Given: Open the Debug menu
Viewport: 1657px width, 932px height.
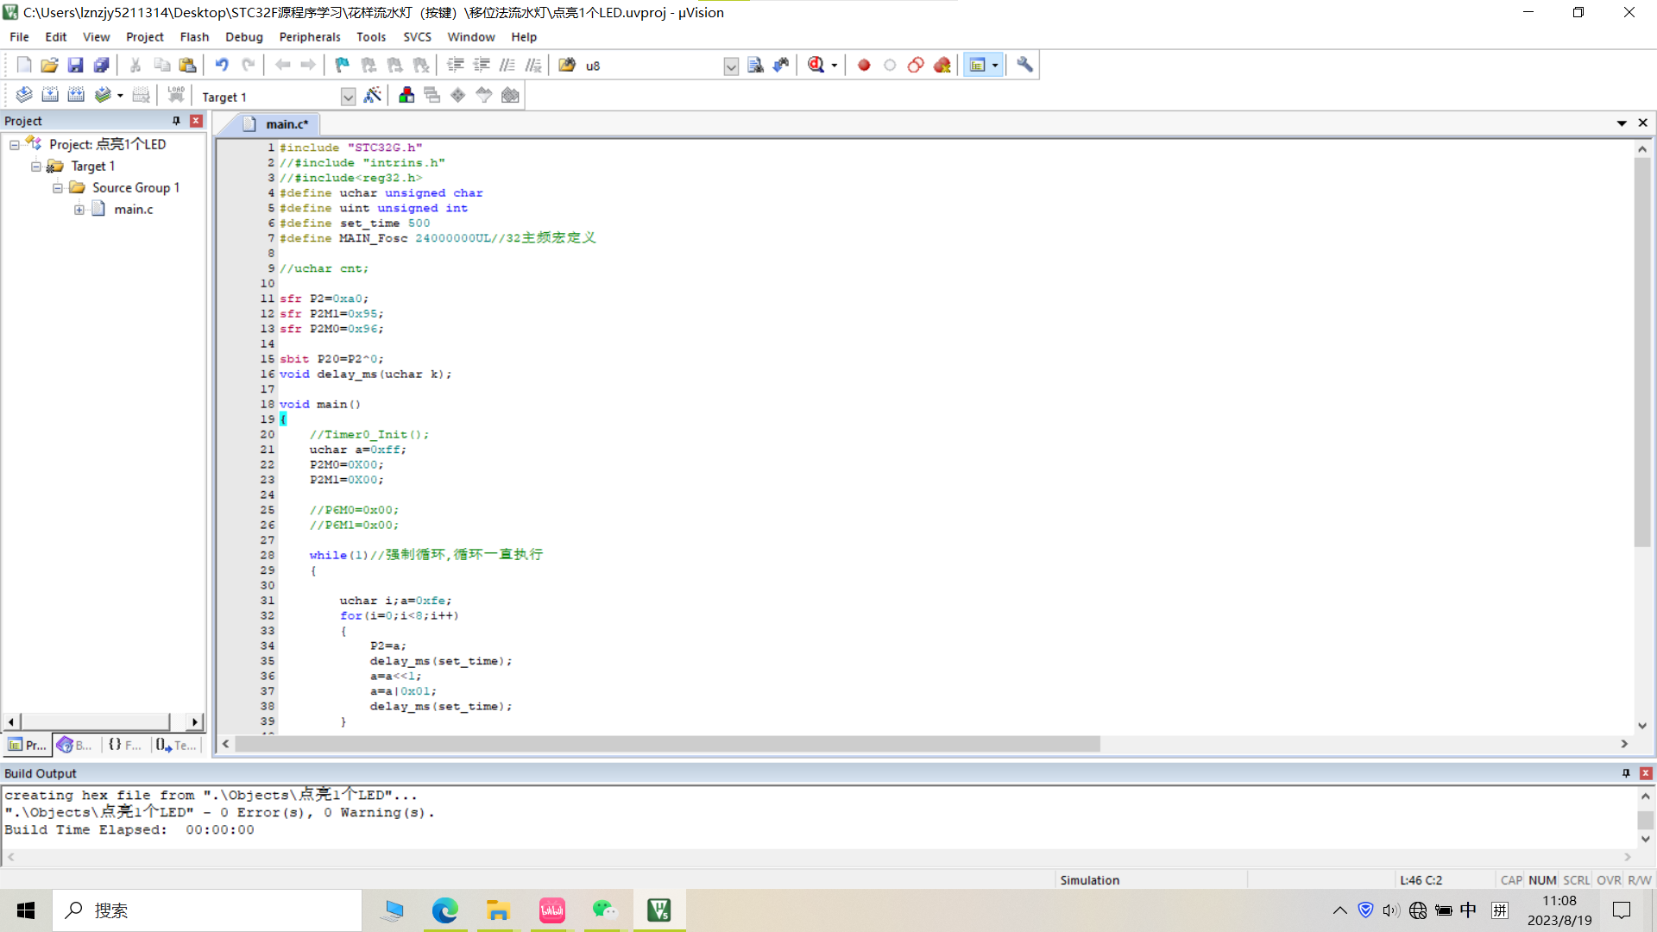Looking at the screenshot, I should [x=243, y=37].
